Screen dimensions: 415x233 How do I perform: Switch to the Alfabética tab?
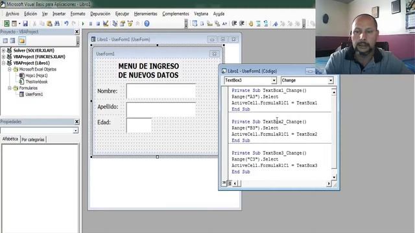[10, 139]
